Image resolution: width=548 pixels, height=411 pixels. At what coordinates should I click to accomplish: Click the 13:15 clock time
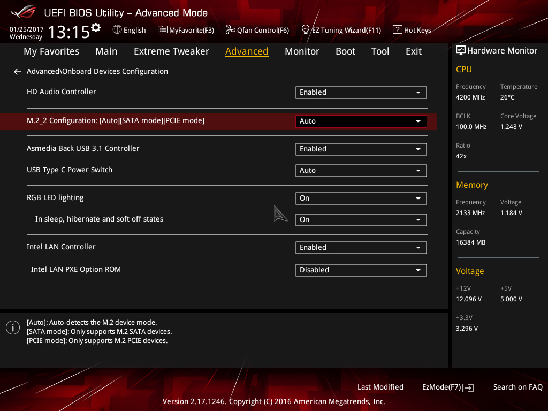(68, 32)
